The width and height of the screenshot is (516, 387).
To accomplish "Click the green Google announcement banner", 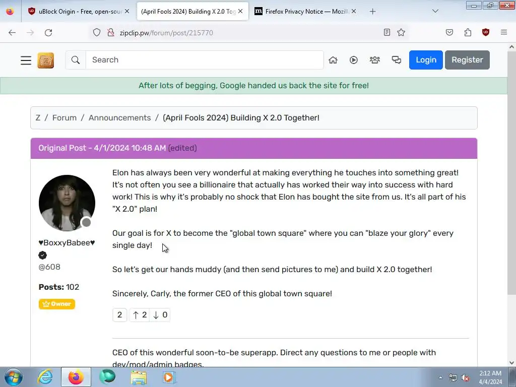I will pyautogui.click(x=253, y=86).
